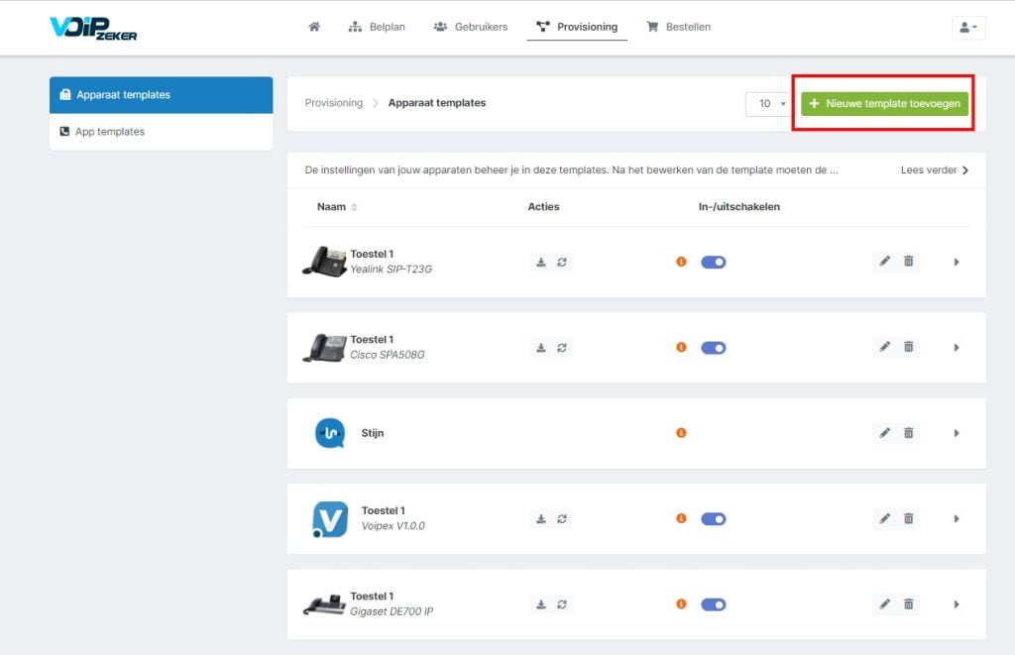1015x655 pixels.
Task: Click the Stijn template name
Action: click(x=373, y=433)
